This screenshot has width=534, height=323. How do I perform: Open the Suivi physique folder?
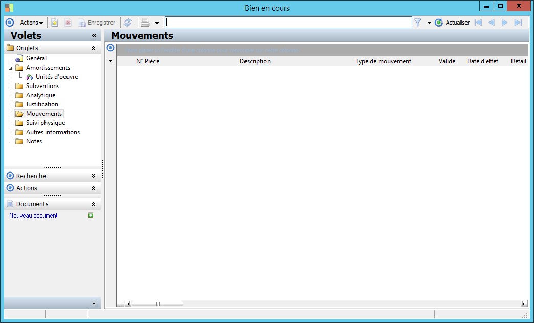coord(46,123)
